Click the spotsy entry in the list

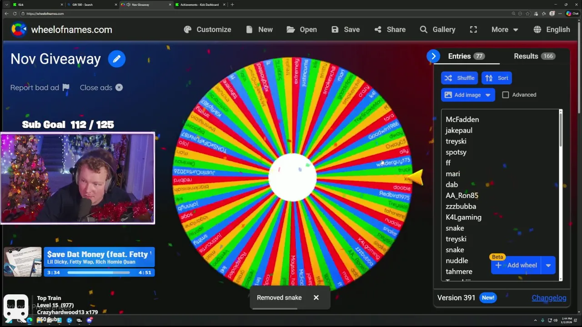pos(456,152)
